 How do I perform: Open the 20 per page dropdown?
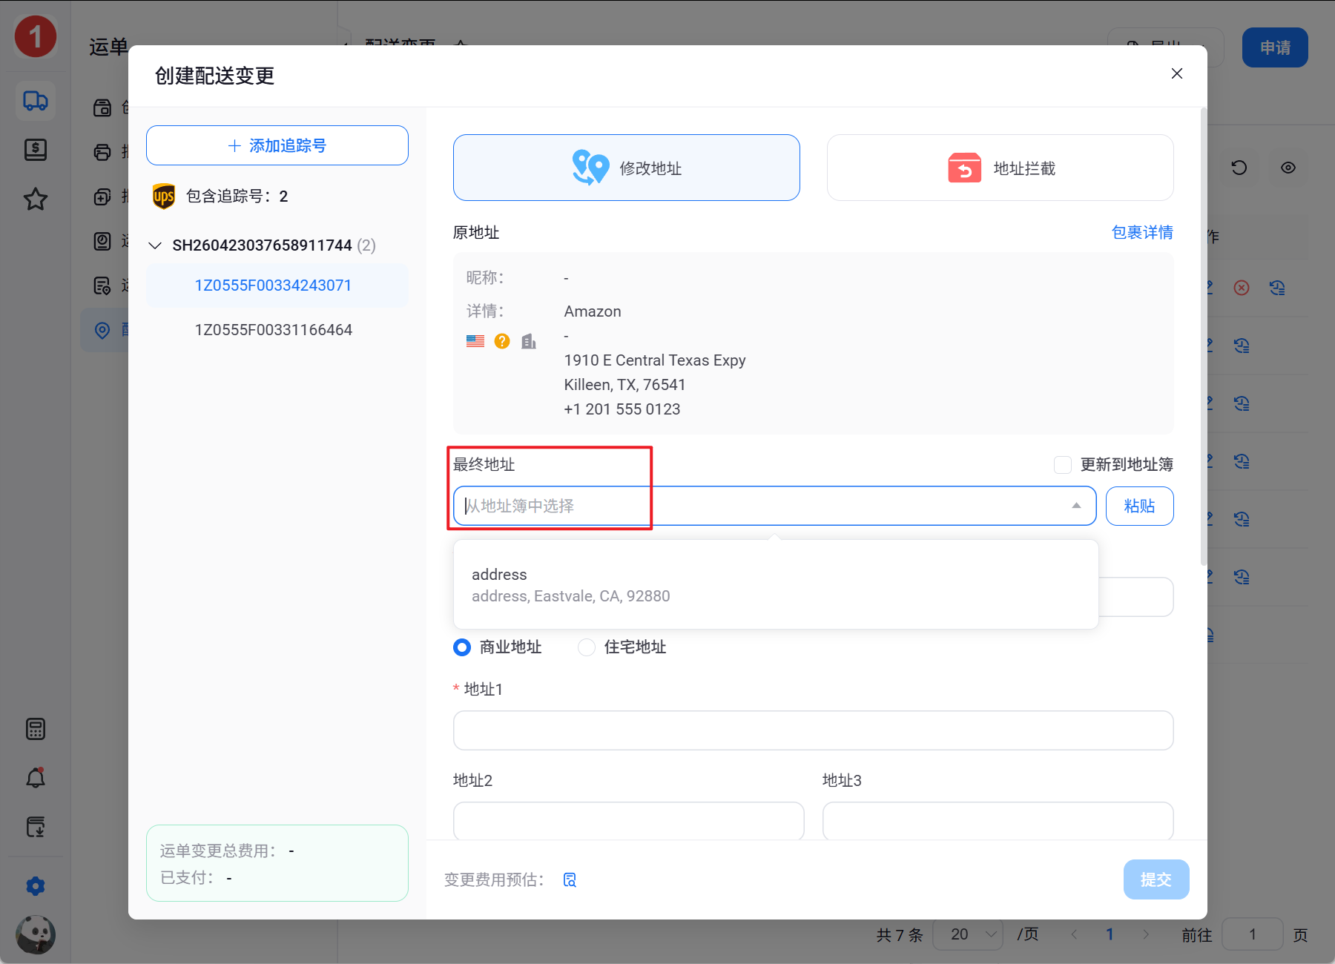[x=967, y=934]
